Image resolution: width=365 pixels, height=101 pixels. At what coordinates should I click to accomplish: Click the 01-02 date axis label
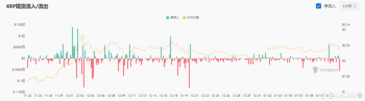(268, 96)
